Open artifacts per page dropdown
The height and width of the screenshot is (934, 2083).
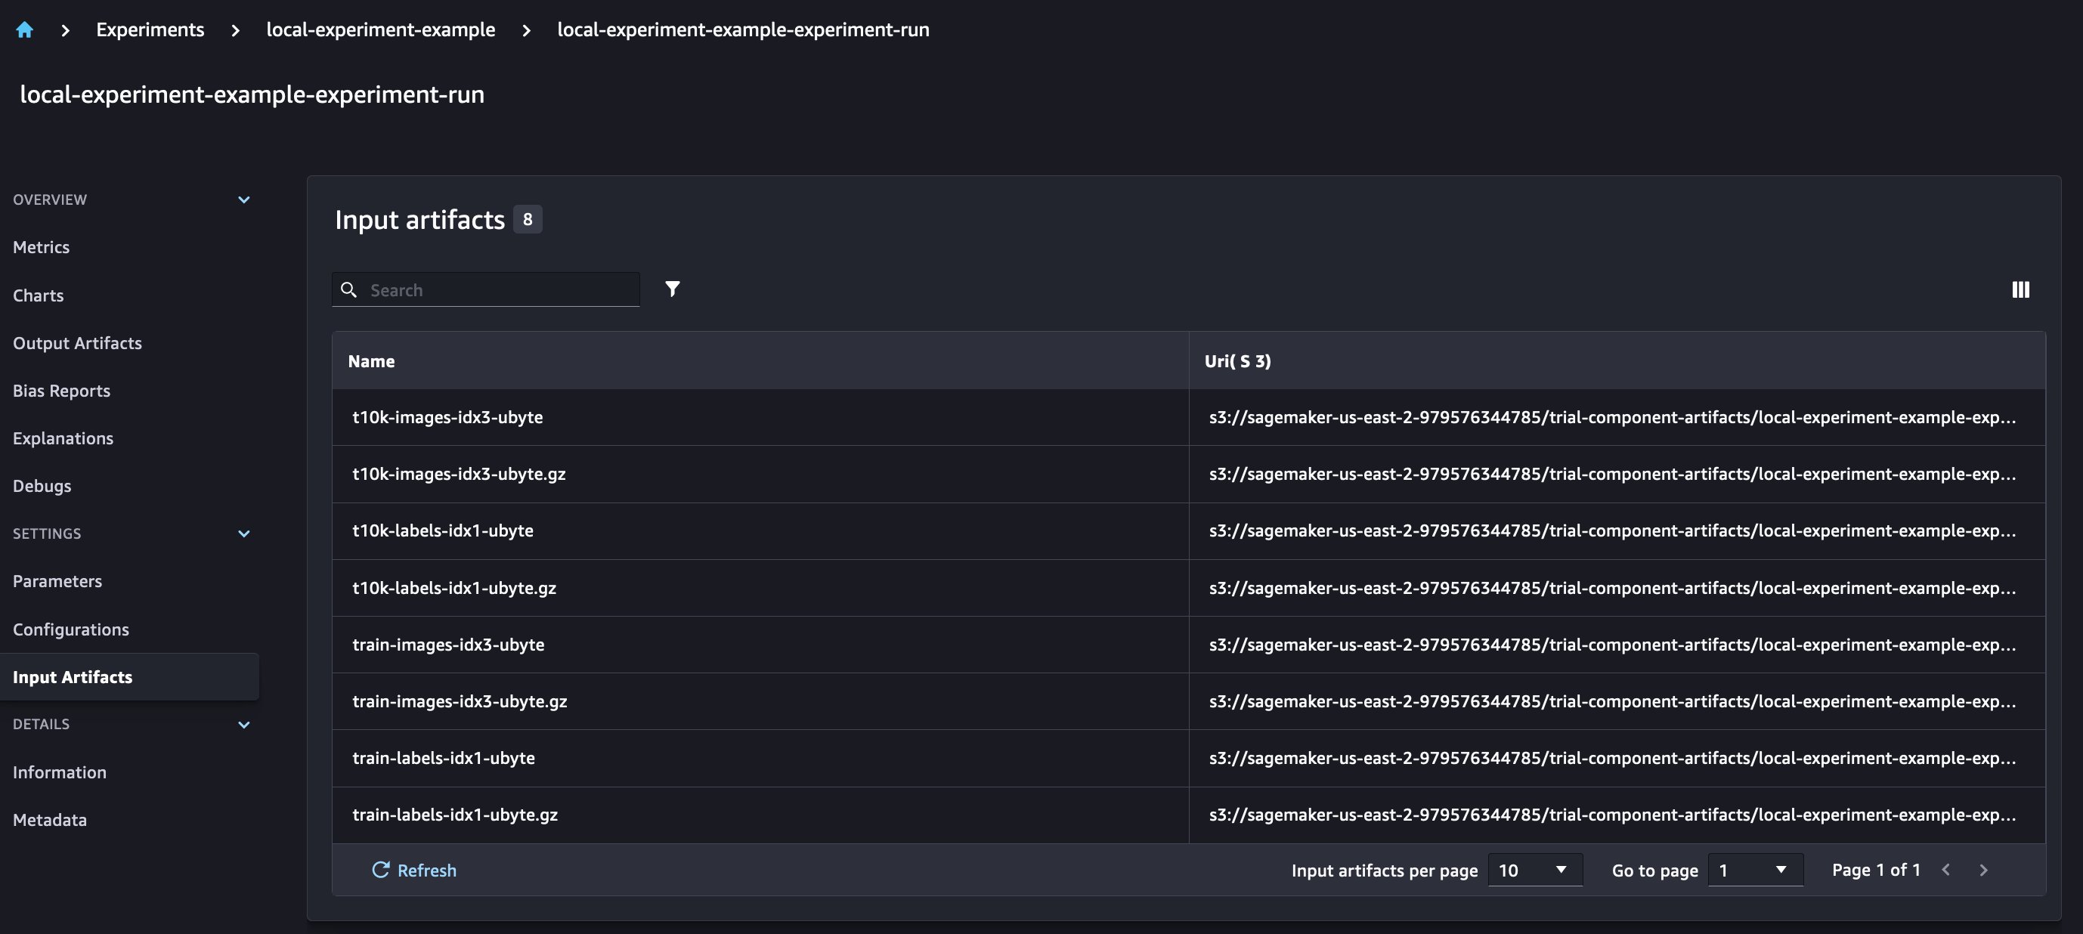(1534, 870)
